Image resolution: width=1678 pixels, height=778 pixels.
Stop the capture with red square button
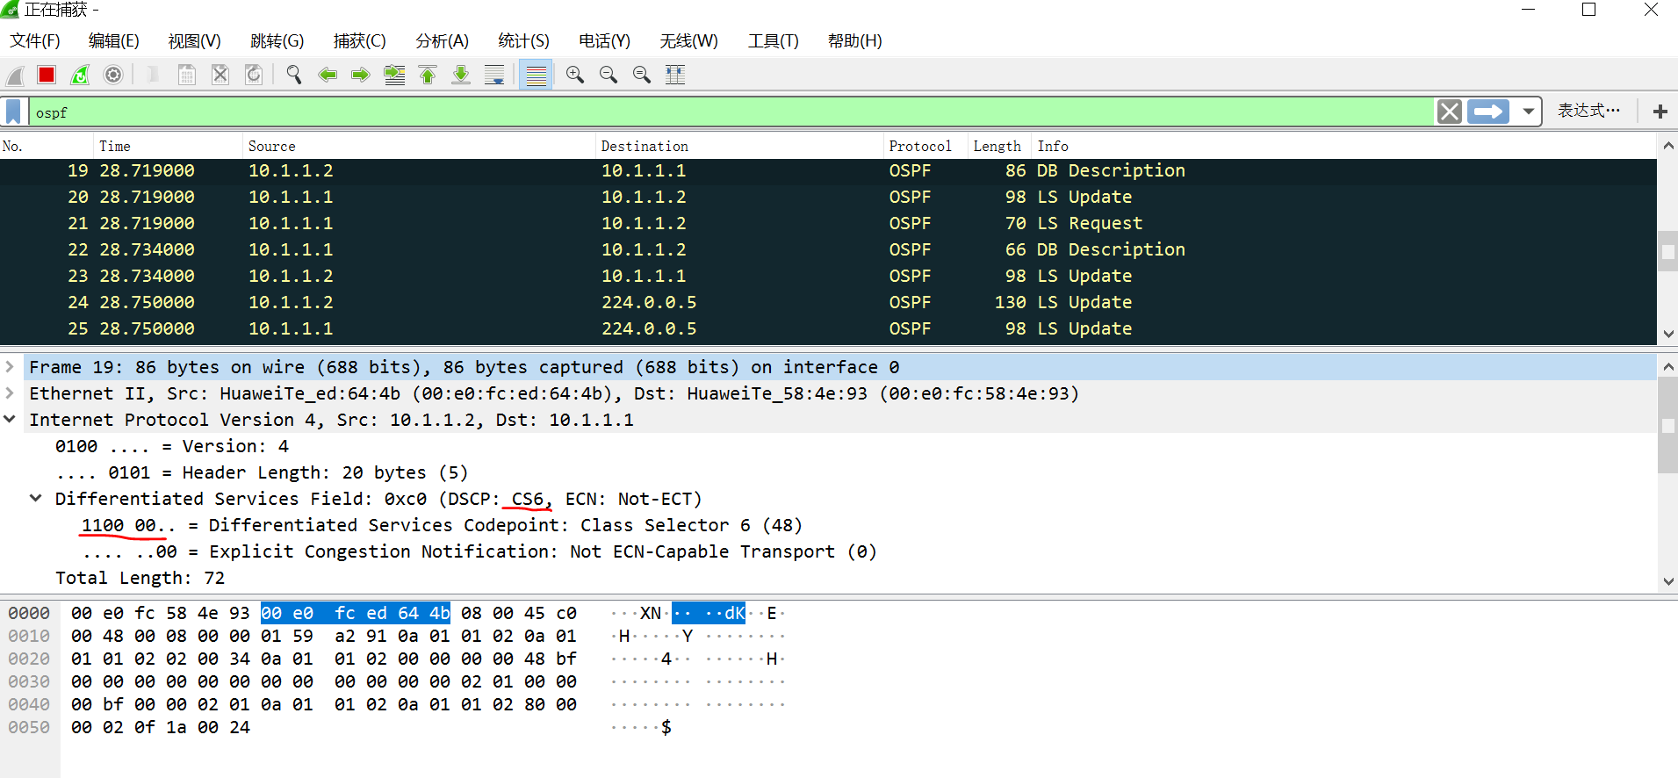pos(47,76)
